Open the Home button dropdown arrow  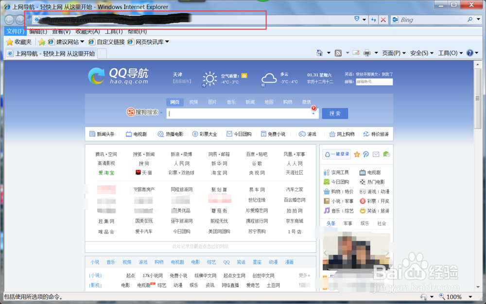[x=329, y=53]
